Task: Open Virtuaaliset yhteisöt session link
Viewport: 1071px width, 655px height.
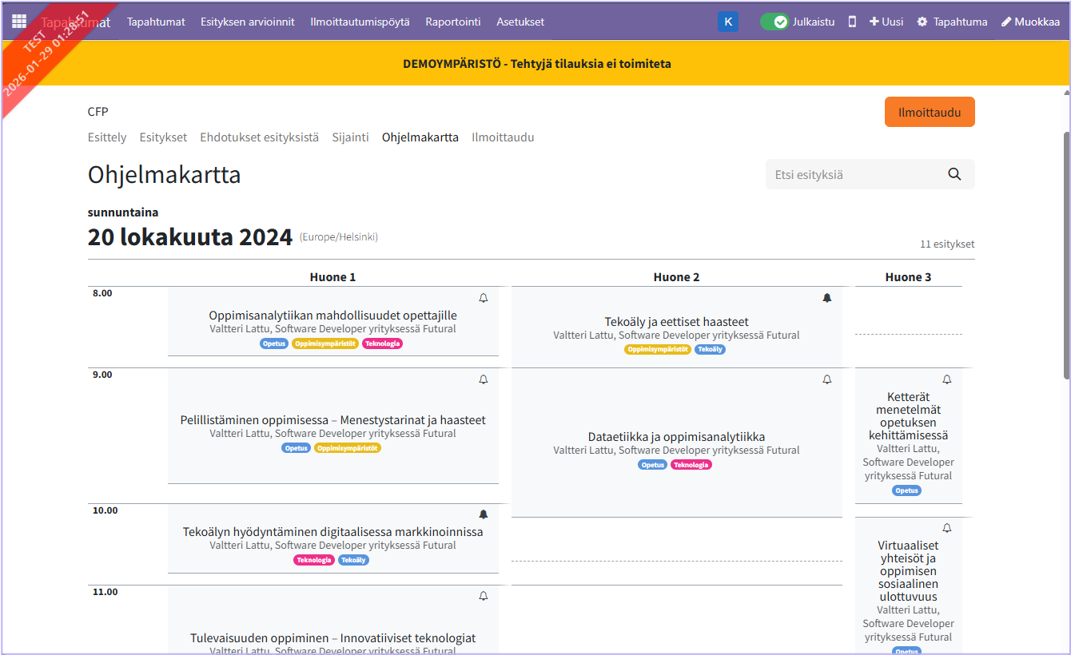Action: click(908, 571)
